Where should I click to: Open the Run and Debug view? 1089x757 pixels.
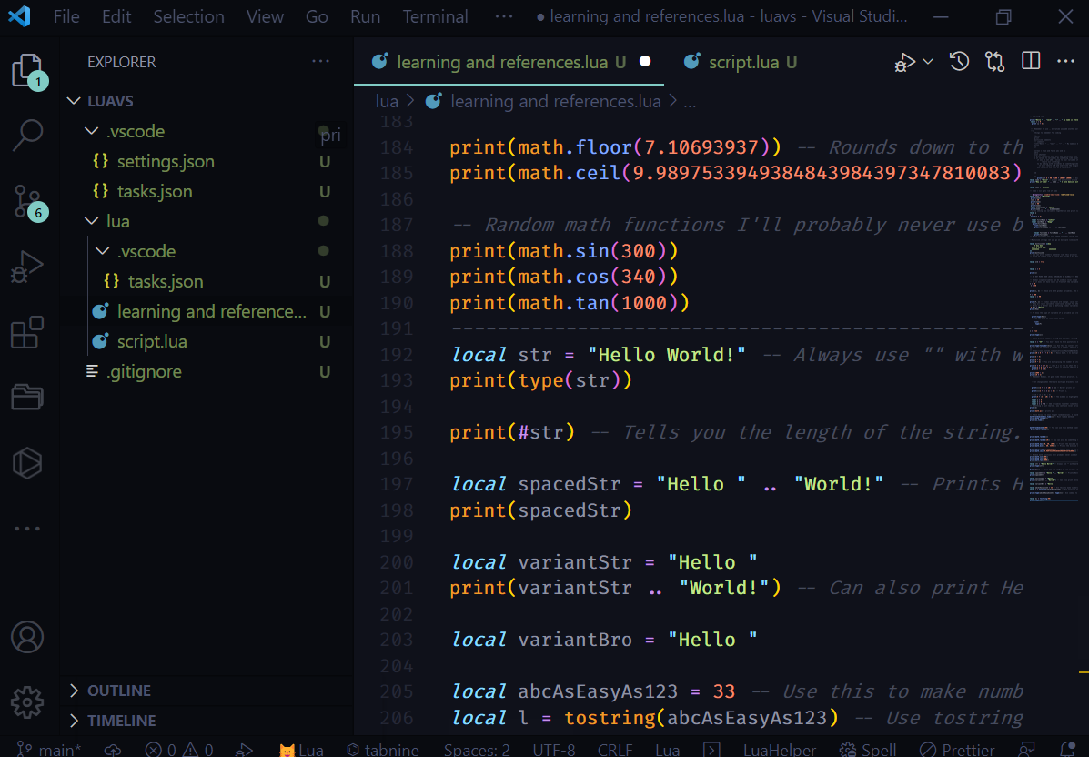(28, 267)
